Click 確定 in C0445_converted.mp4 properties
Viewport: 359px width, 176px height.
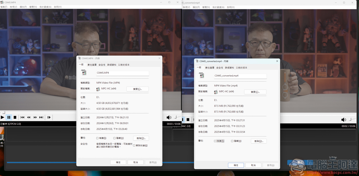[x=236, y=165]
